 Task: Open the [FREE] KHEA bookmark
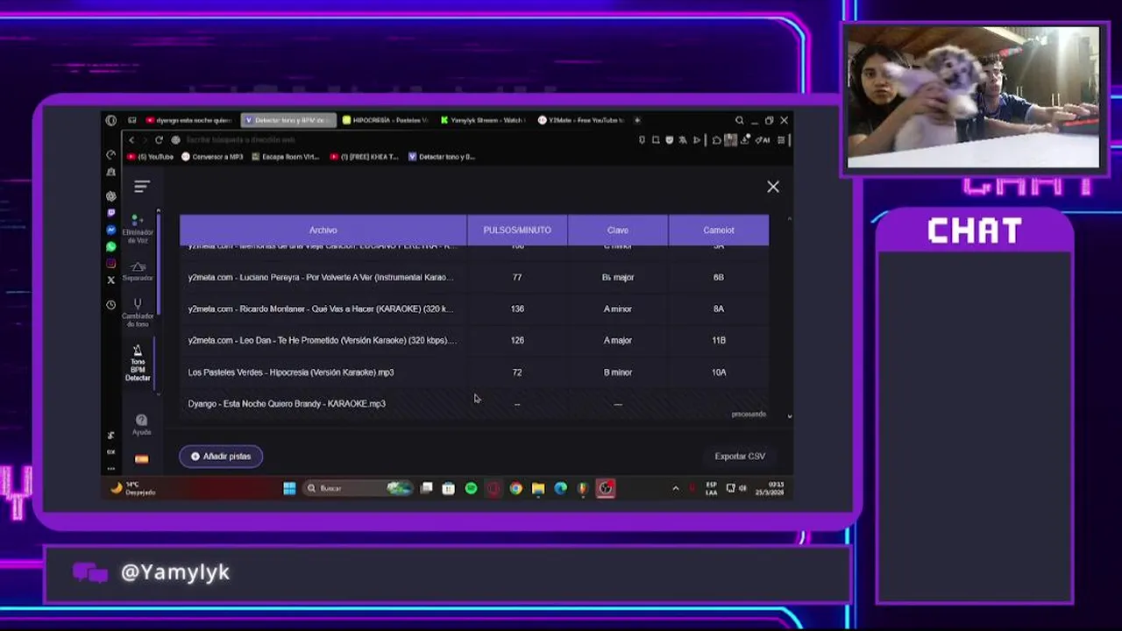pyautogui.click(x=364, y=157)
